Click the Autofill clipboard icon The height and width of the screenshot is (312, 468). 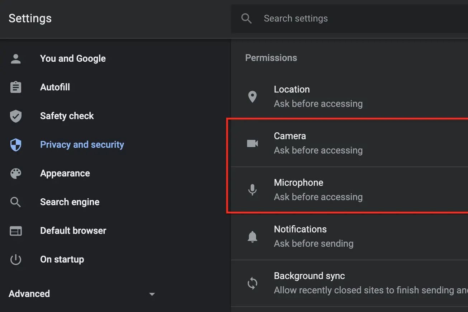coord(15,87)
